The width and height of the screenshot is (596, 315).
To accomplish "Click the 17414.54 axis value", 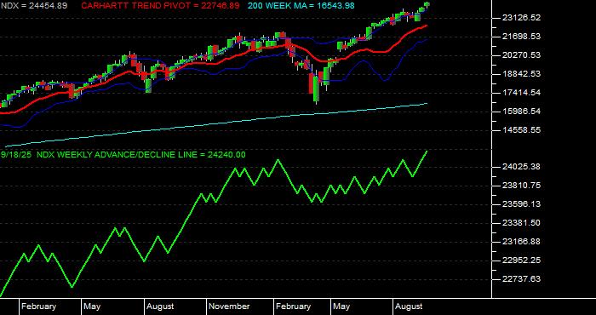I will (521, 93).
